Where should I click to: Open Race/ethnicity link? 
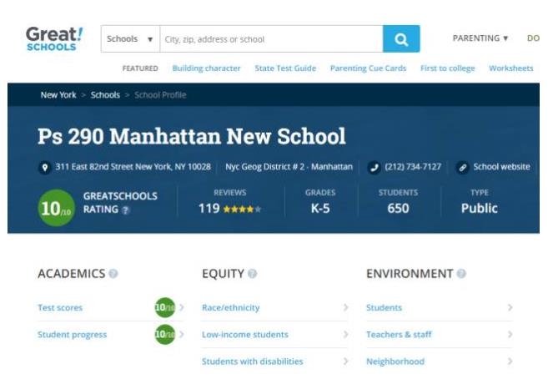tap(231, 307)
